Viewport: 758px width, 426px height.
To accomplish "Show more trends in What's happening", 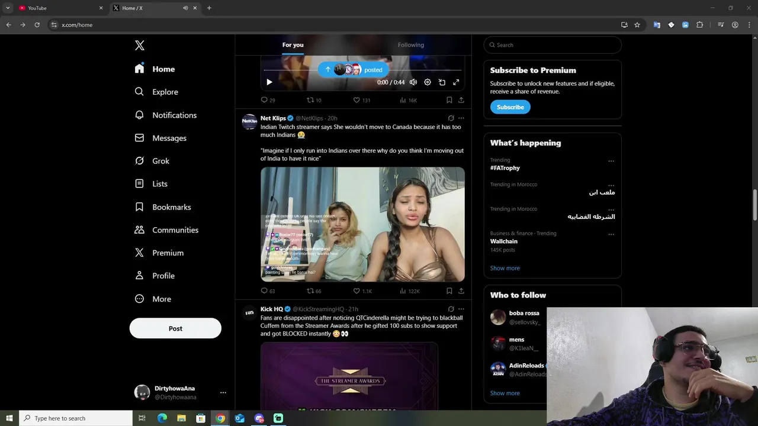I will click(505, 268).
